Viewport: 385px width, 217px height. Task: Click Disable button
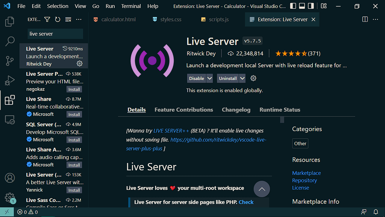click(196, 78)
